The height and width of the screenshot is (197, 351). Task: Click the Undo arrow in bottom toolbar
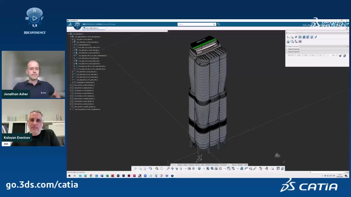tap(150, 169)
